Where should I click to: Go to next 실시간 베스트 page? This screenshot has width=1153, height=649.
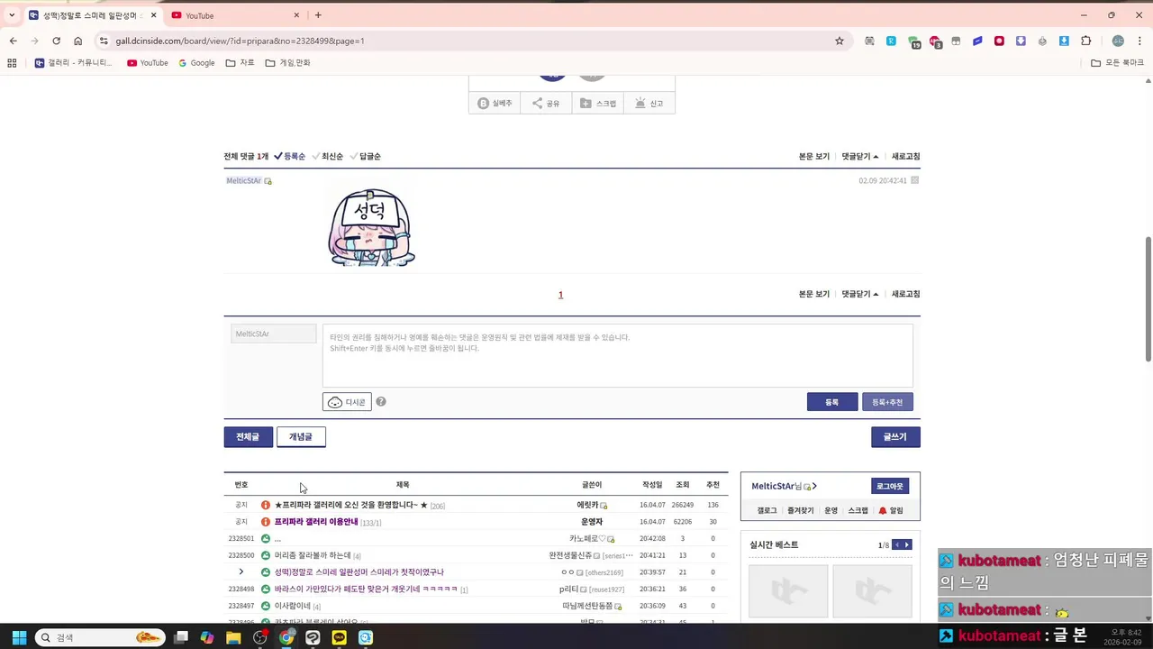(907, 544)
